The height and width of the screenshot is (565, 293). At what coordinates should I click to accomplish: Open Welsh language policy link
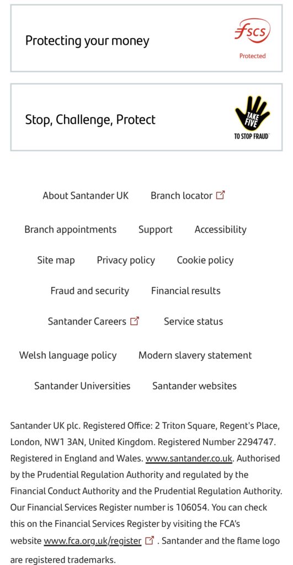tap(68, 355)
